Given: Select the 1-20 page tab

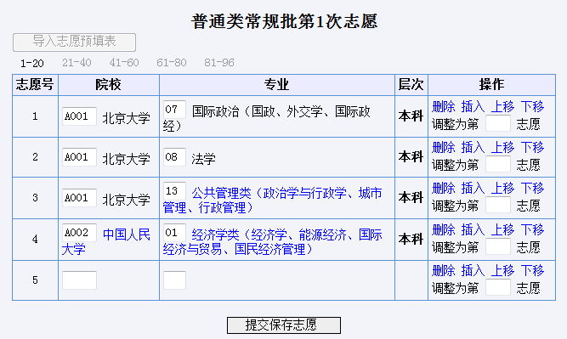Looking at the screenshot, I should click(x=32, y=63).
